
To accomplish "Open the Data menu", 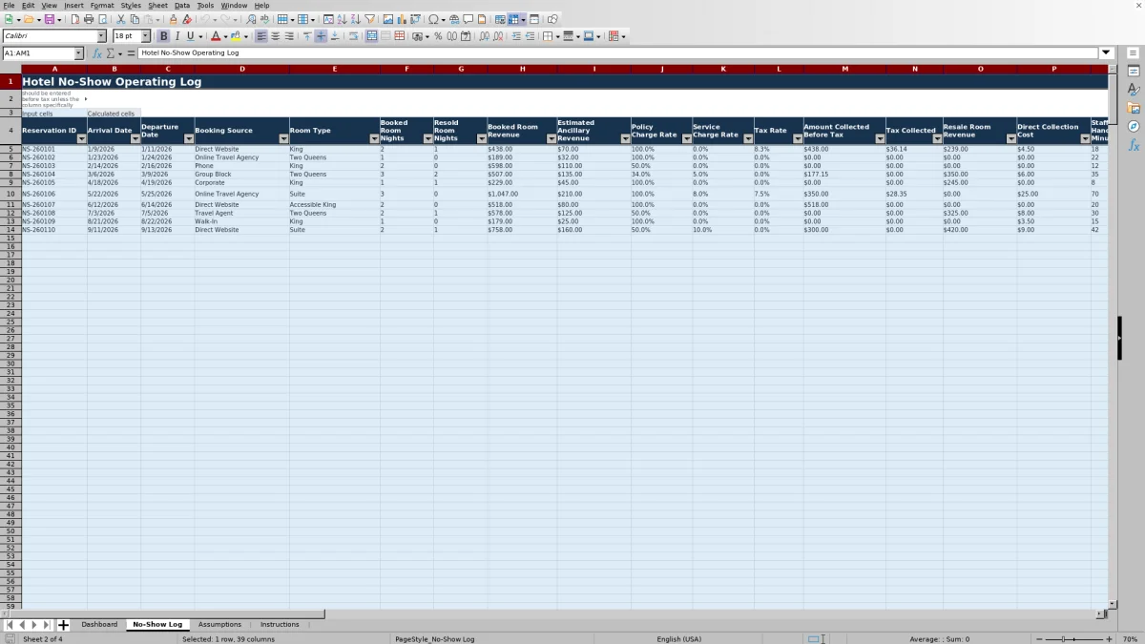I will (182, 5).
